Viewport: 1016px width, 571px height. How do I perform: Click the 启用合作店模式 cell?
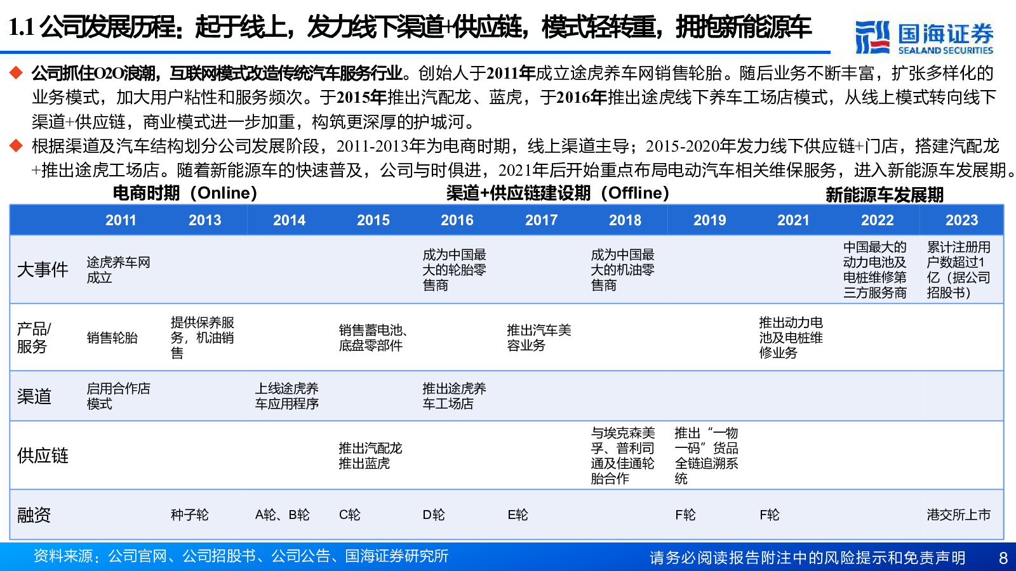coord(119,396)
